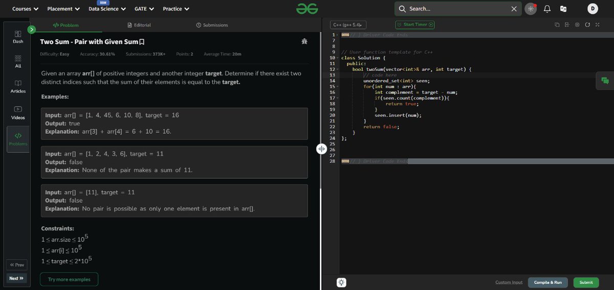Screen dimensions: 614x290
Task: Select the Problems sidebar item
Action: click(x=18, y=139)
